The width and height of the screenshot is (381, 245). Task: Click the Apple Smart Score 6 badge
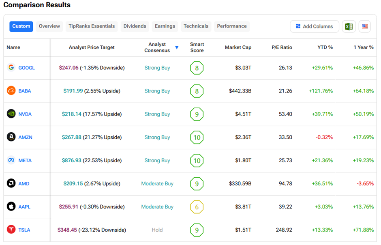point(197,207)
